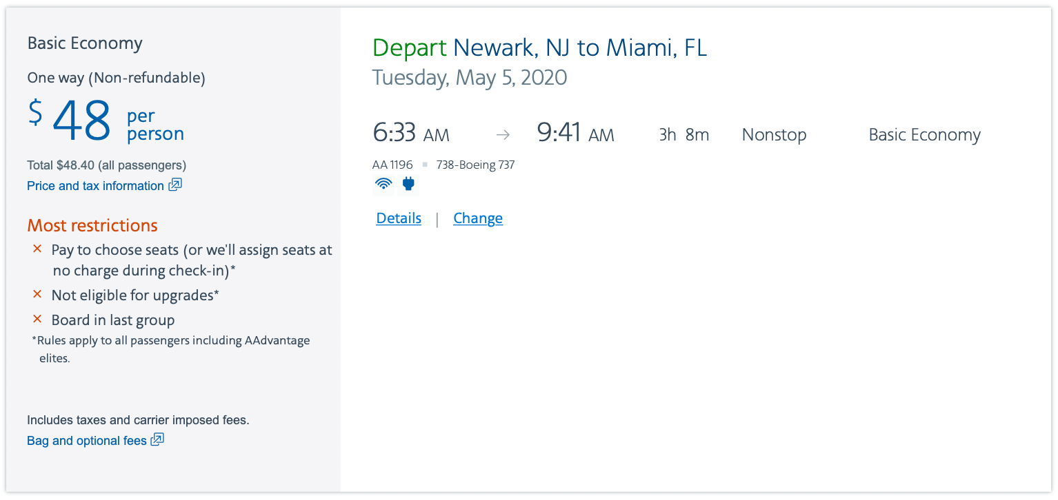Click red X beside Not eligible for upgrades
The height and width of the screenshot is (500, 1058).
(x=38, y=295)
